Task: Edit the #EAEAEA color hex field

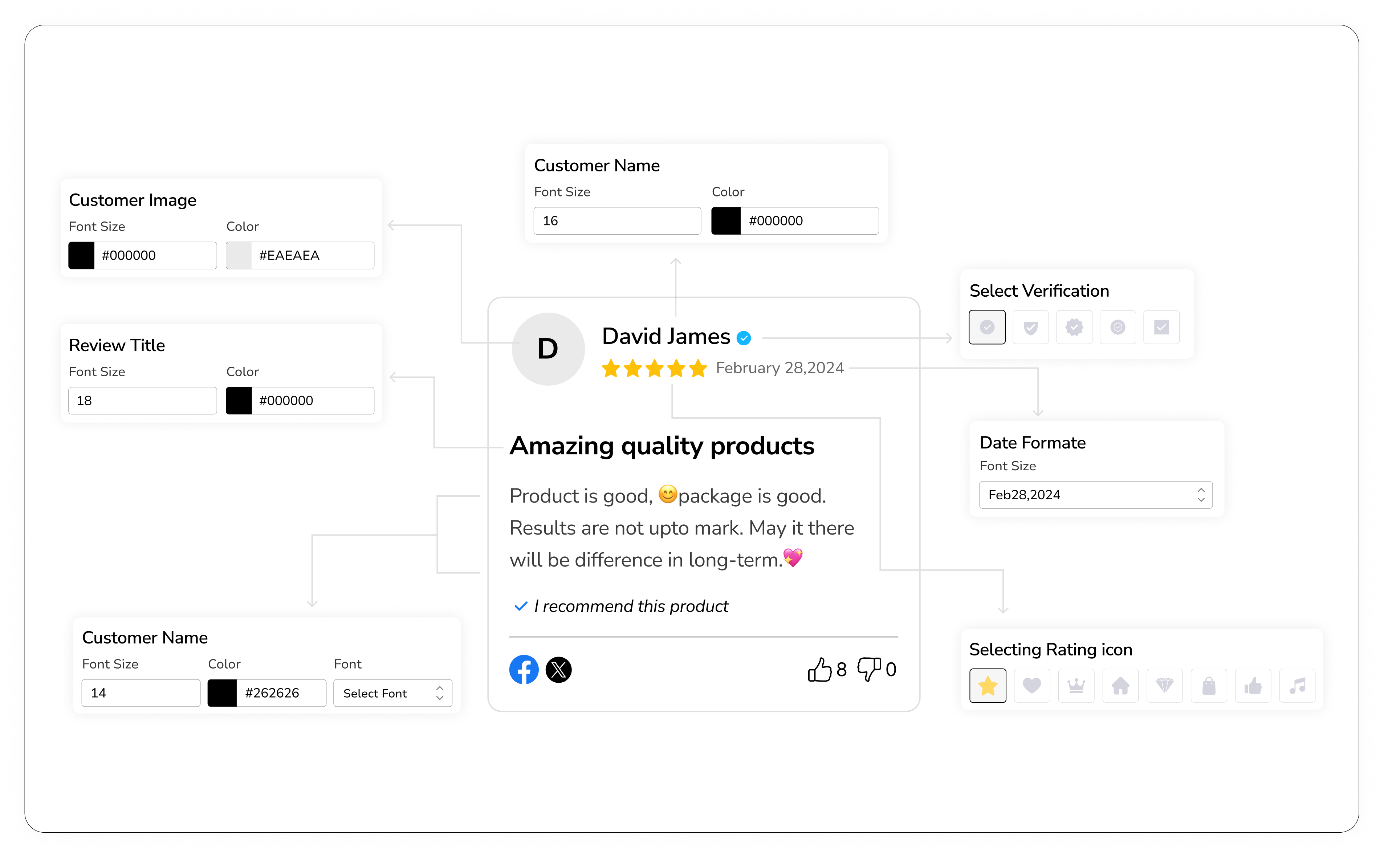Action: pos(313,256)
